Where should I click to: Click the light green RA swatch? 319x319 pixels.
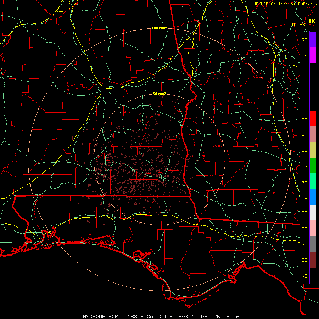tap(313, 181)
